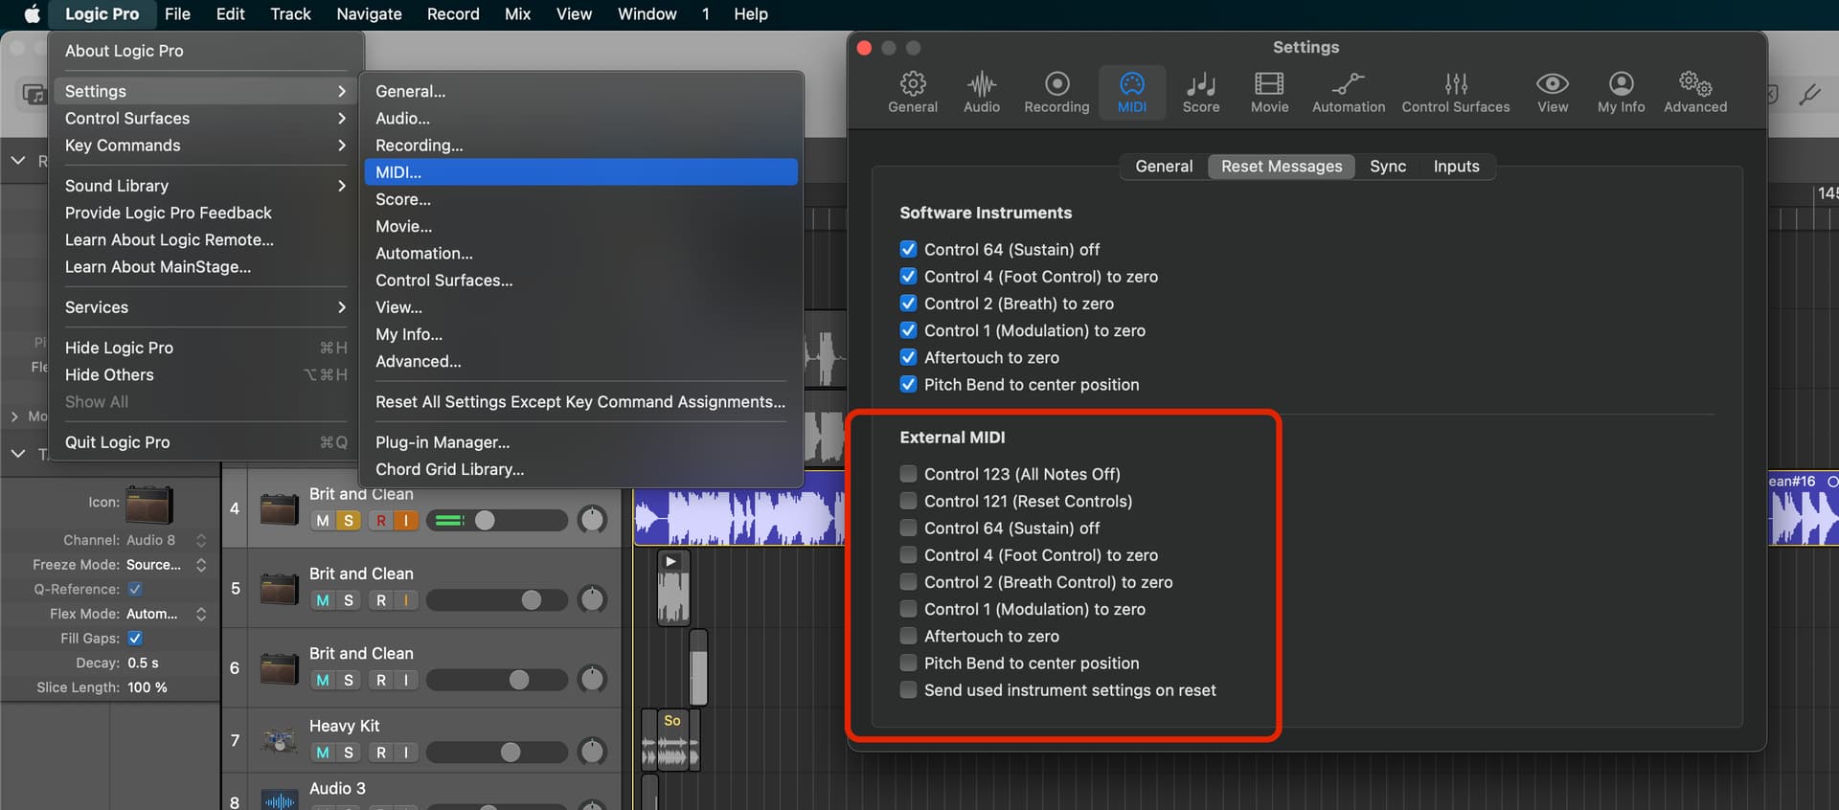The width and height of the screenshot is (1839, 810).
Task: Choose Quit Logic Pro
Action: click(206, 442)
